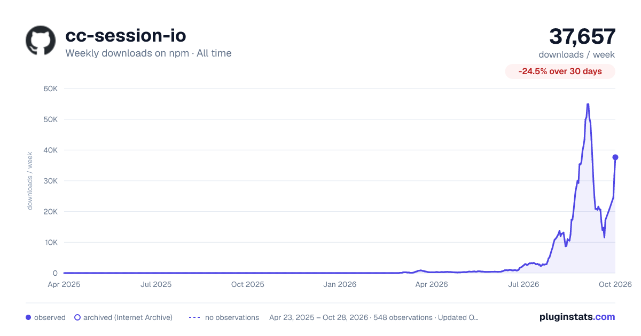Click the 'no observations' legend label
Screen dimensions: 641x336
232,317
